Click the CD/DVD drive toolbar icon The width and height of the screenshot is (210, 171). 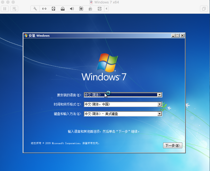click(63, 9)
